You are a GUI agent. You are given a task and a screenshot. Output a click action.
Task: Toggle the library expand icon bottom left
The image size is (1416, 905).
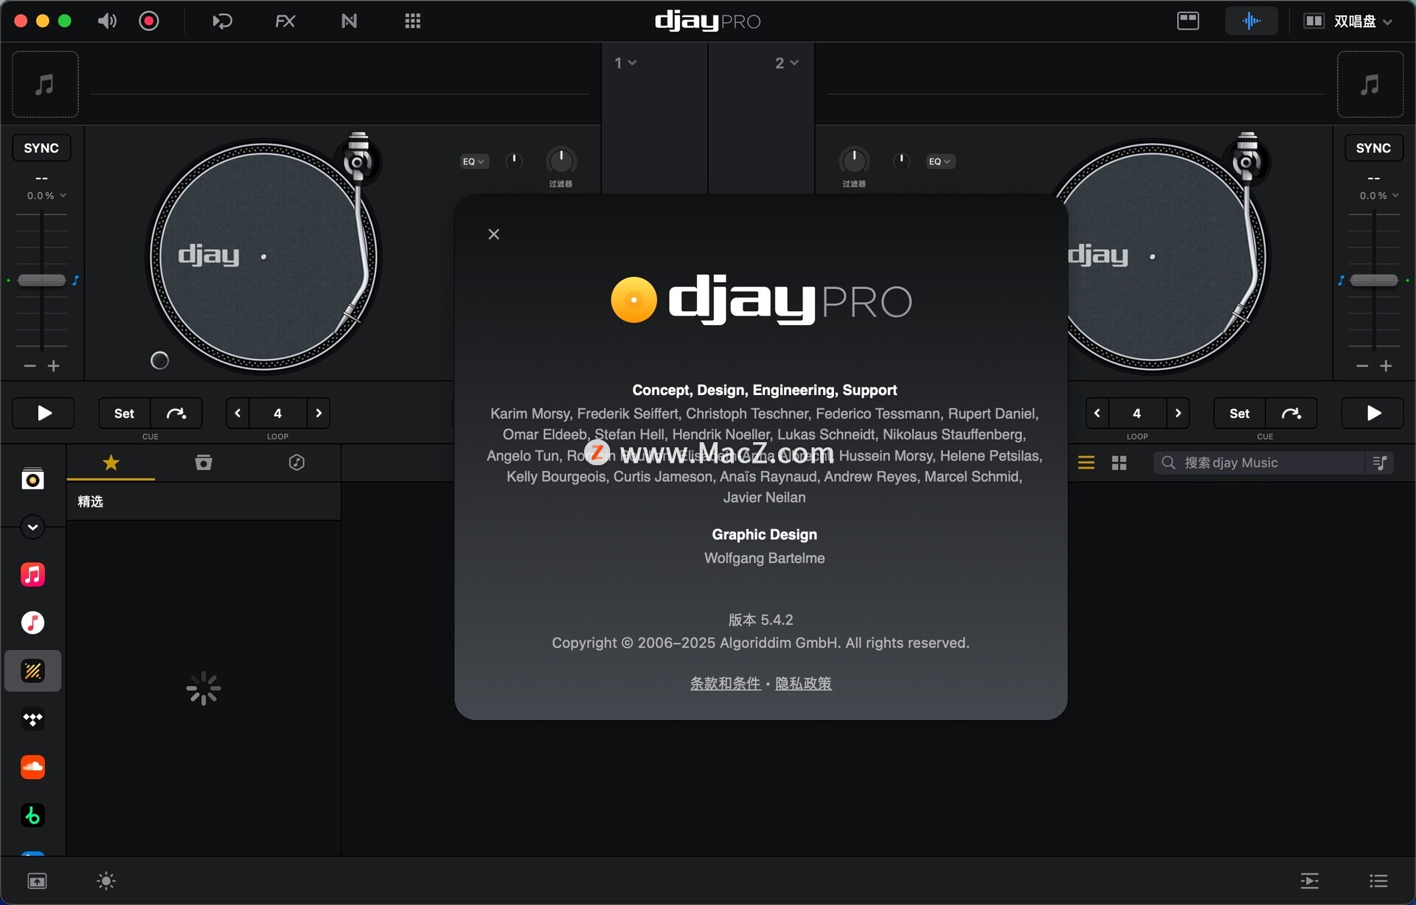pyautogui.click(x=37, y=881)
